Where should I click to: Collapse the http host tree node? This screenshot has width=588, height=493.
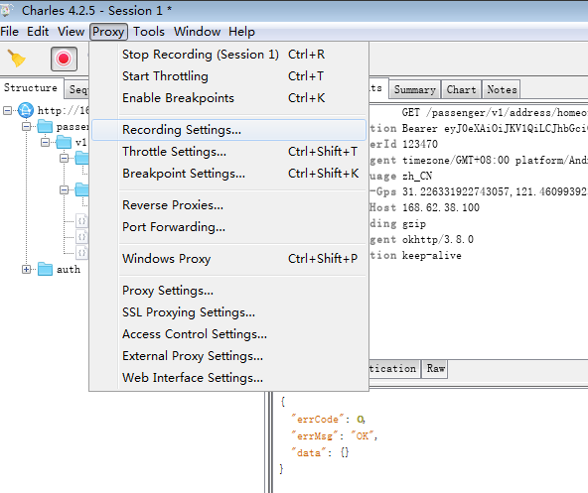pos(7,110)
